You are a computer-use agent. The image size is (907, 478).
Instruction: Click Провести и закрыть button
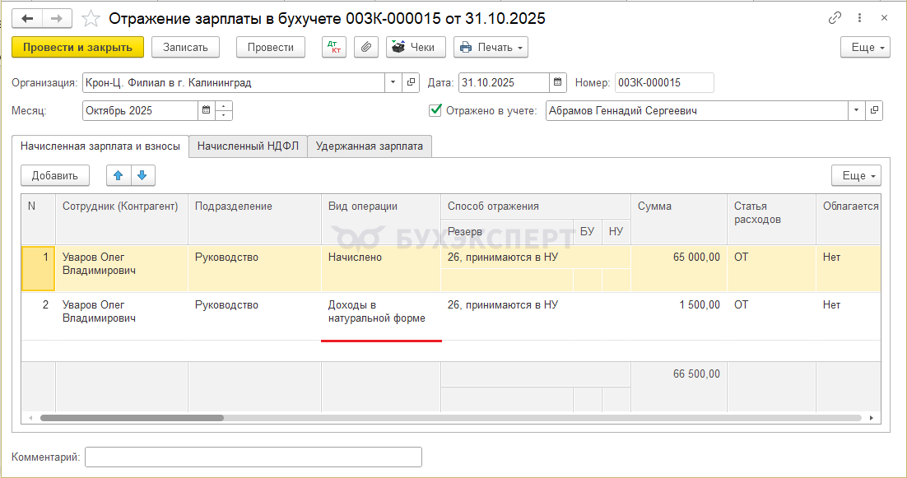[77, 48]
